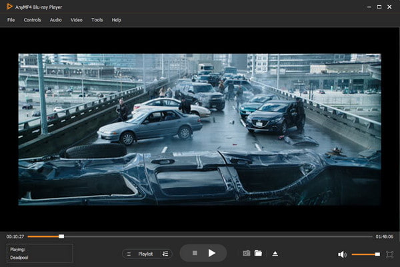
Task: Click the Playing: Deadpool info box
Action: point(40,253)
